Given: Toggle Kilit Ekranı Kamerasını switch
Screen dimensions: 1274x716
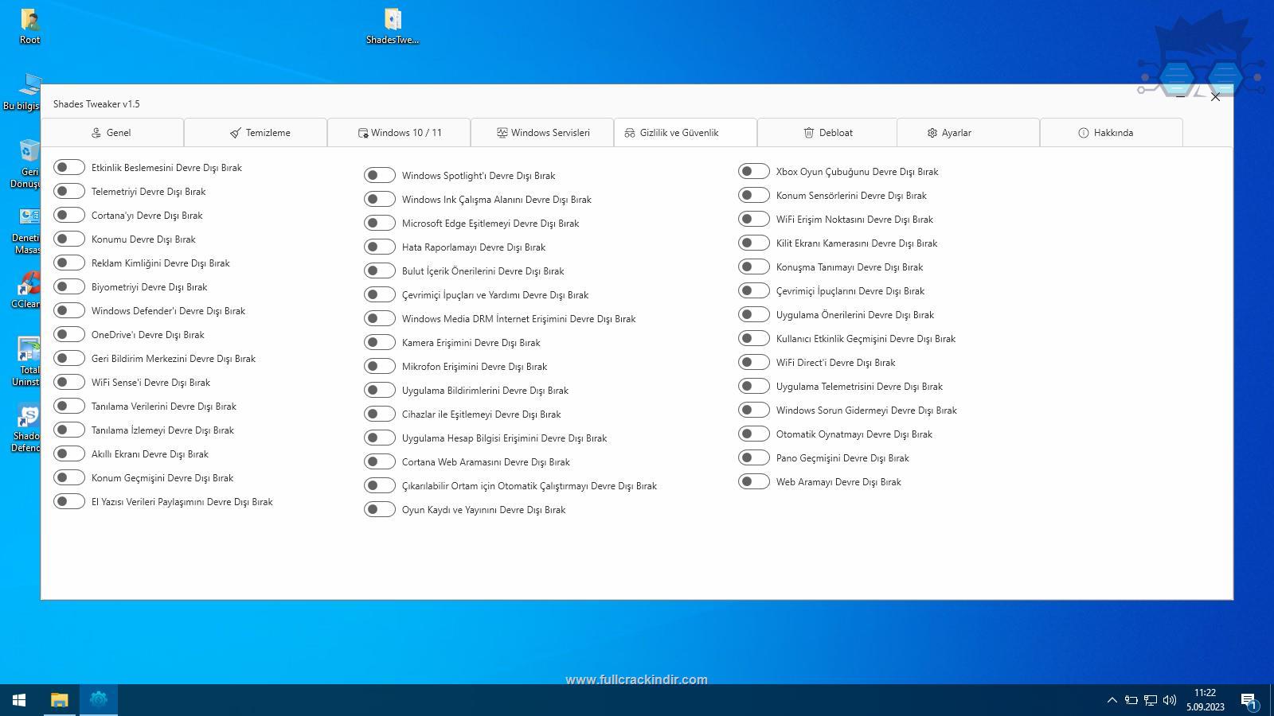Looking at the screenshot, I should pos(754,243).
